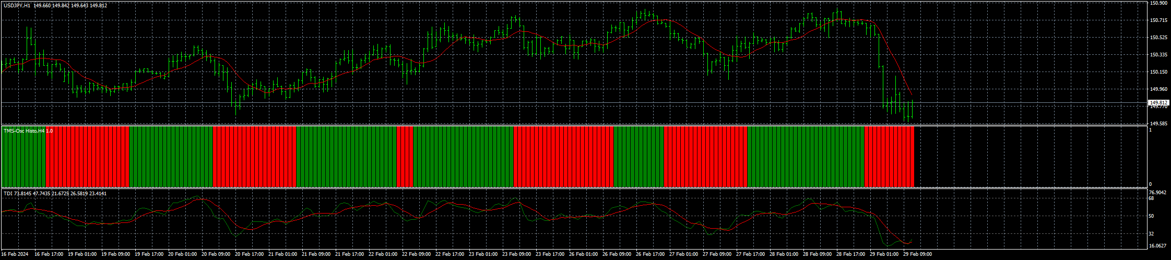Select the 19 Feb 01:00 time label
Screen dimensions: 1171x260
(82, 255)
